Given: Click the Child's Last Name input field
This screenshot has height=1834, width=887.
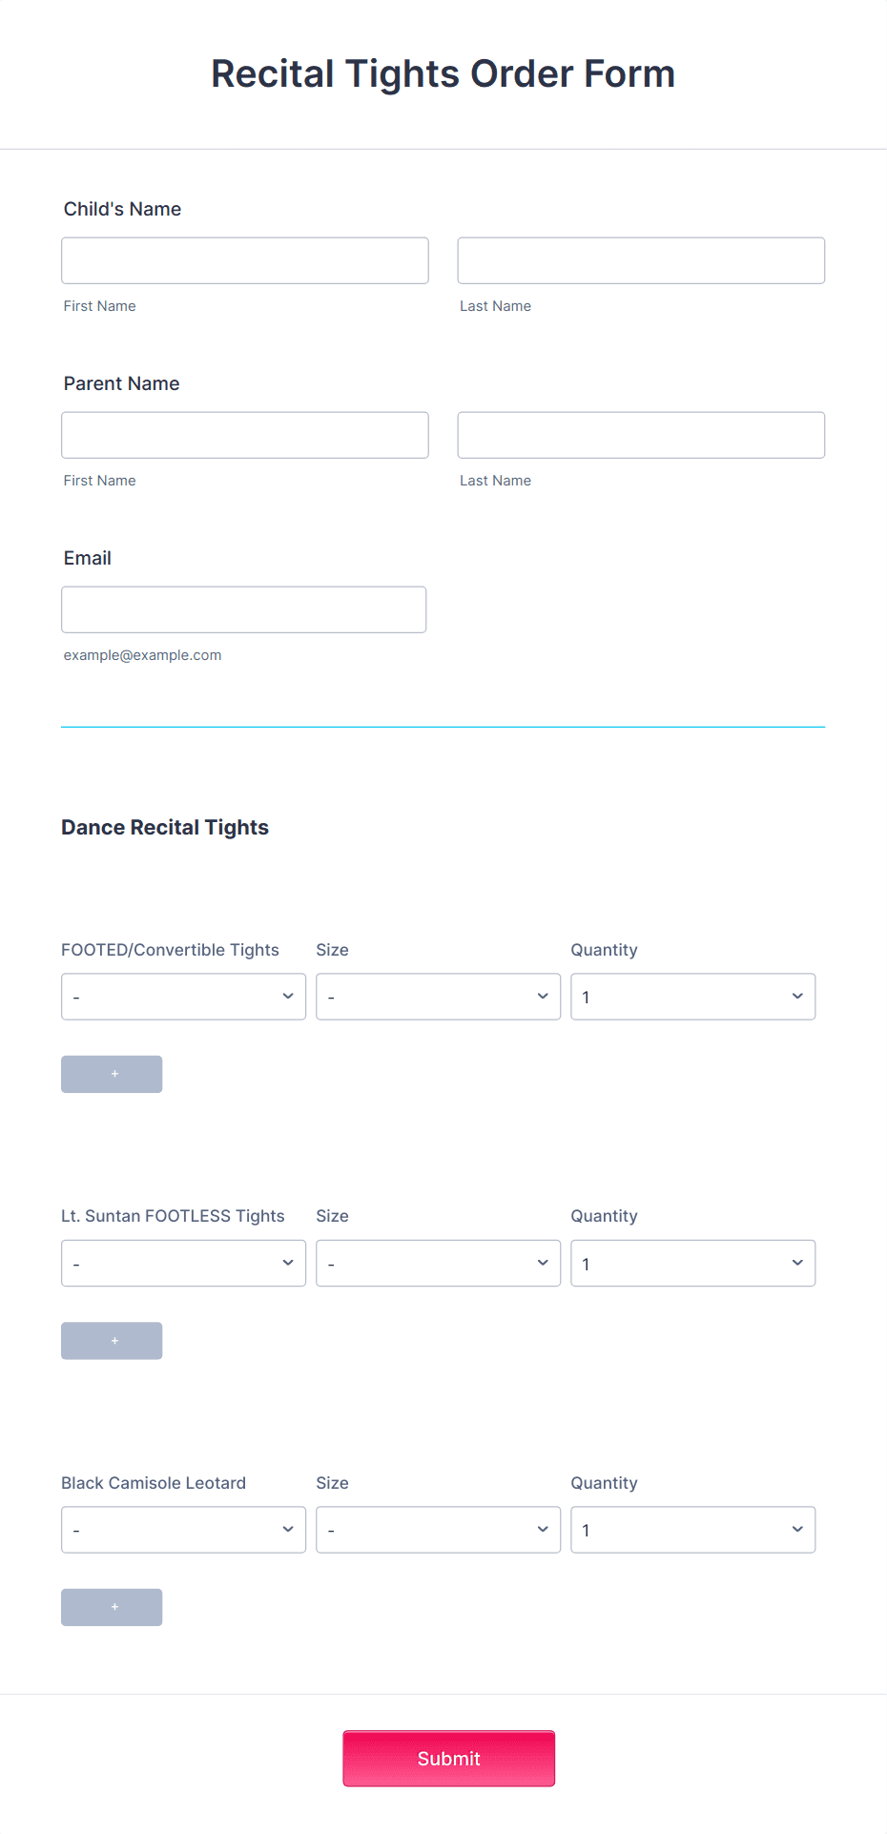Looking at the screenshot, I should (640, 260).
